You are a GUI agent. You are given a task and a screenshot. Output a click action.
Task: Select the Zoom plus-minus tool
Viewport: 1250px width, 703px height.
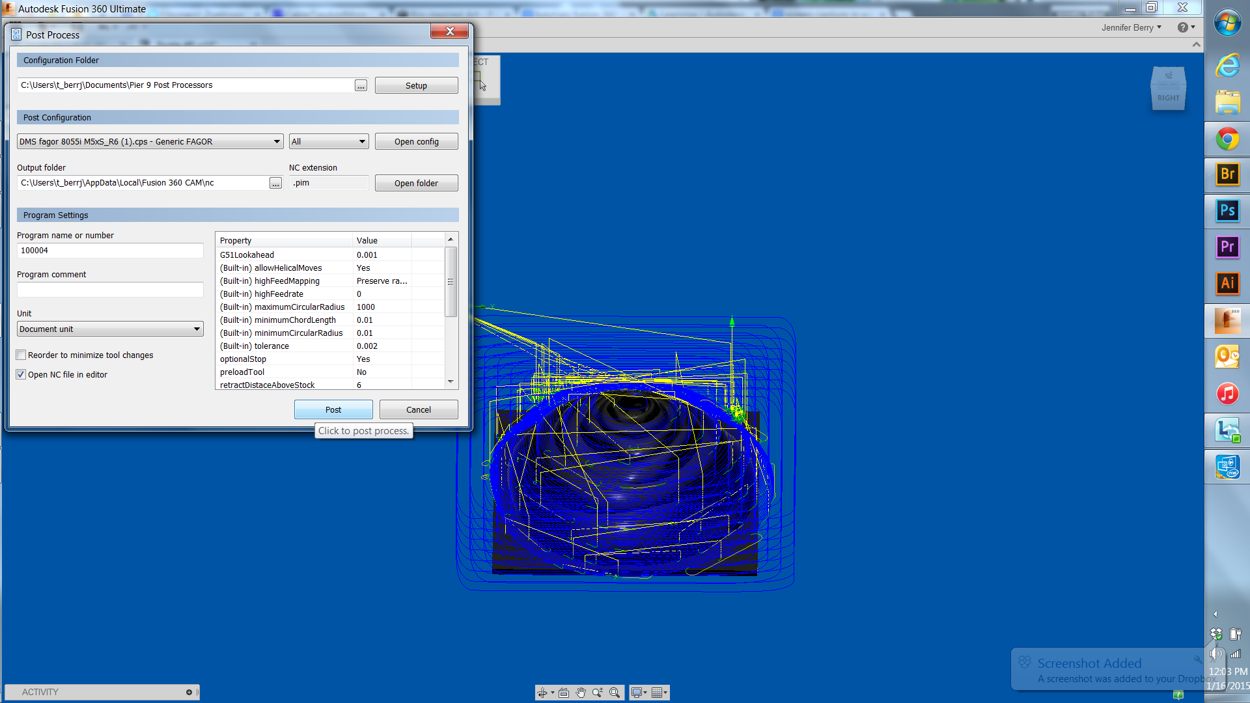597,693
